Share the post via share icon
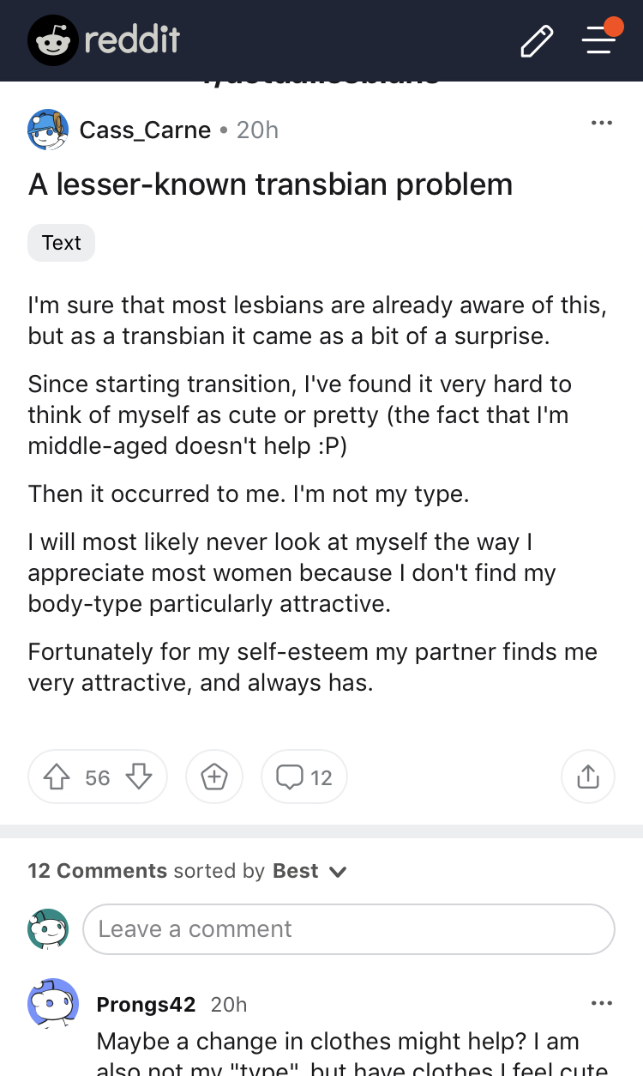The height and width of the screenshot is (1076, 643). click(x=587, y=777)
